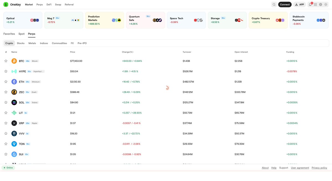
Task: Open the search icon in header
Action: [274, 4]
